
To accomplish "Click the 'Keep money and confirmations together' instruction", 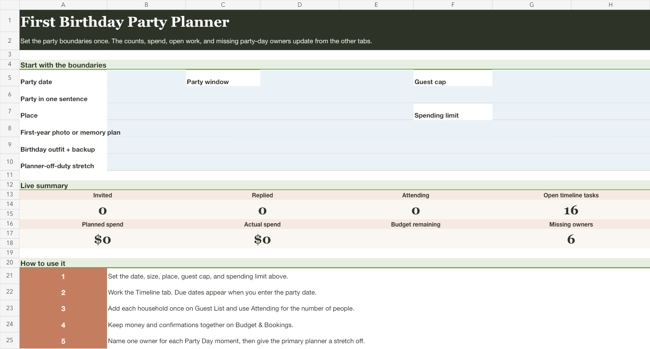I will click(200, 325).
